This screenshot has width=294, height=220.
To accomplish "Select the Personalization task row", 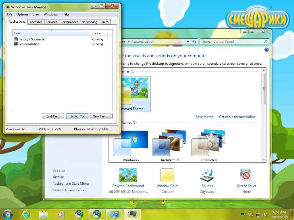I will click(62, 44).
